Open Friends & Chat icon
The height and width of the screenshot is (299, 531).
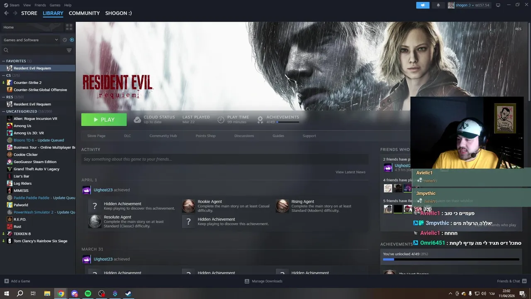pos(525,281)
